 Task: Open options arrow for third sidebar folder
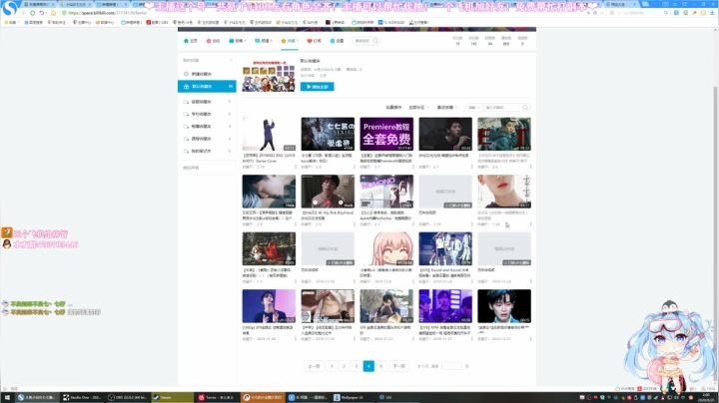coord(230,114)
